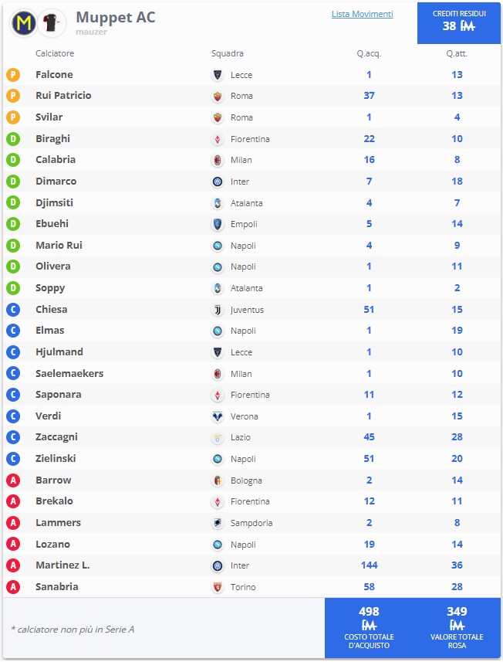Image resolution: width=503 pixels, height=662 pixels.
Task: Click the Torino crest in Sanabria's row
Action: point(218,587)
